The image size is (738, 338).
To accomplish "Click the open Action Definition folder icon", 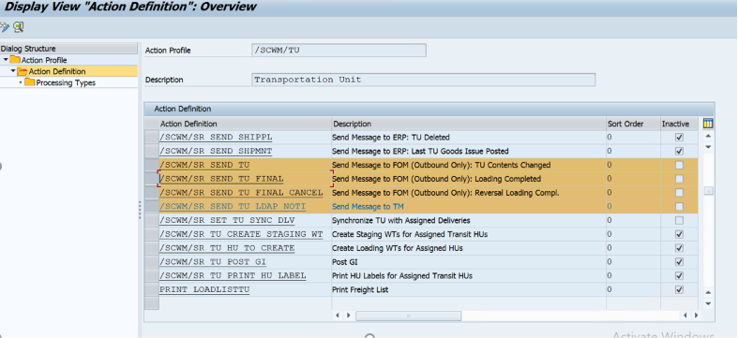I will click(23, 71).
